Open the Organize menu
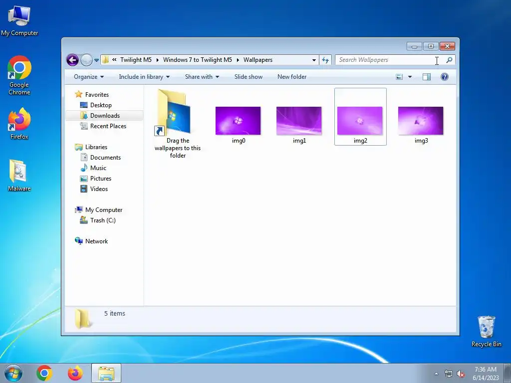The width and height of the screenshot is (511, 383). [89, 77]
